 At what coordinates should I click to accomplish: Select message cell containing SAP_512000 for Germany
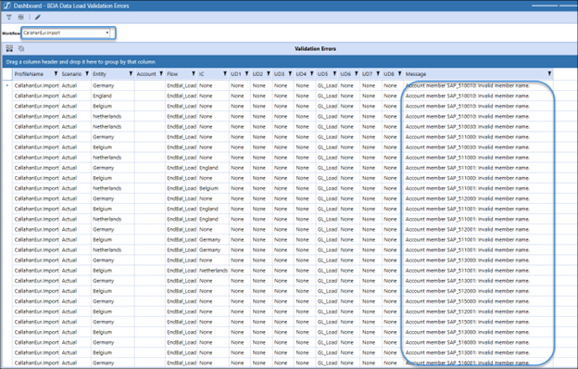[x=478, y=198]
